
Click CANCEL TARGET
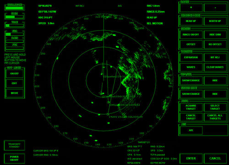191,117
